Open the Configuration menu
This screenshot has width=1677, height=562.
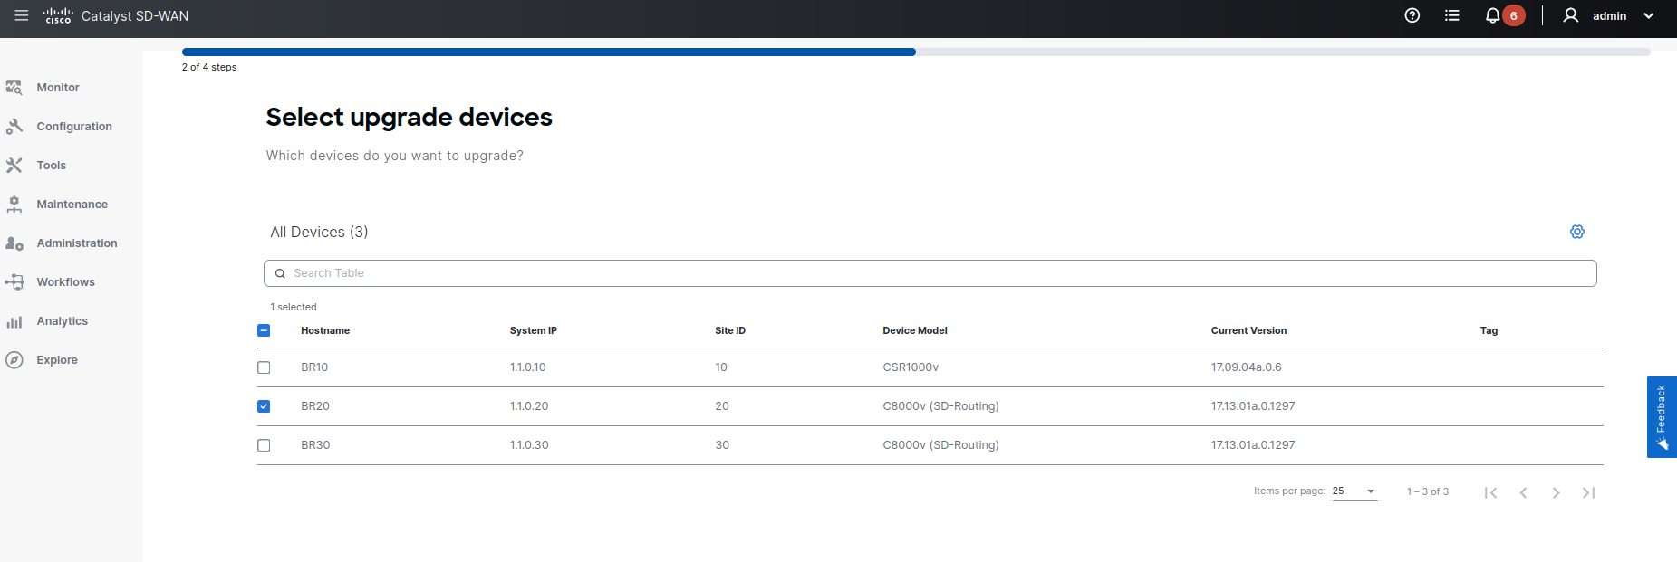(x=73, y=127)
